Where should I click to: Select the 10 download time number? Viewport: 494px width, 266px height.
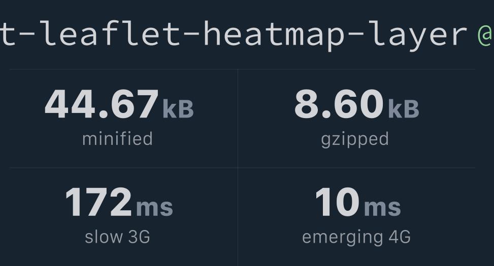point(338,202)
